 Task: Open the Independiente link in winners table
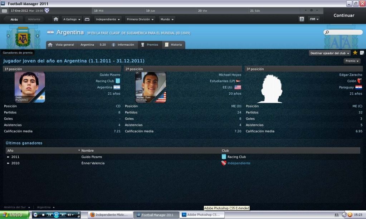pos(239,163)
